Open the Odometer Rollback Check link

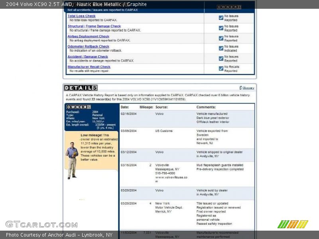pyautogui.click(x=88, y=47)
